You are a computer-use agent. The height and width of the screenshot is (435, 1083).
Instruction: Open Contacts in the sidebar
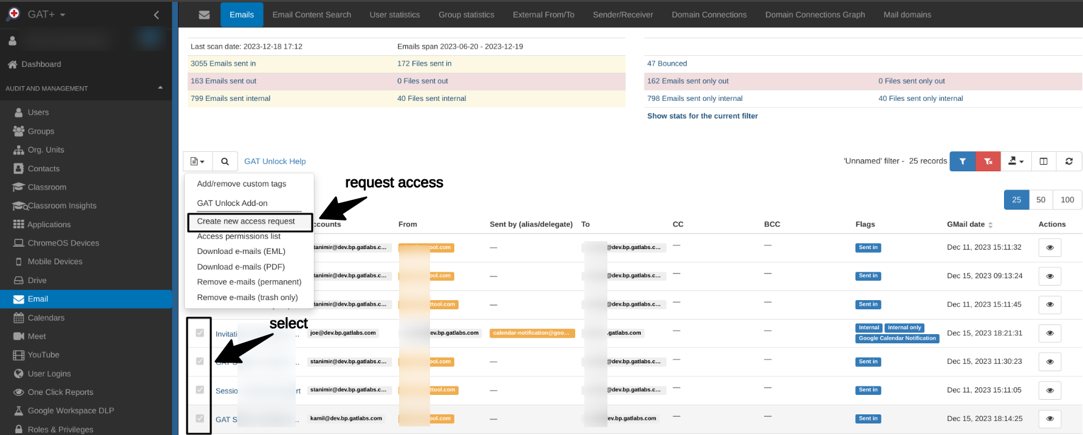click(44, 169)
